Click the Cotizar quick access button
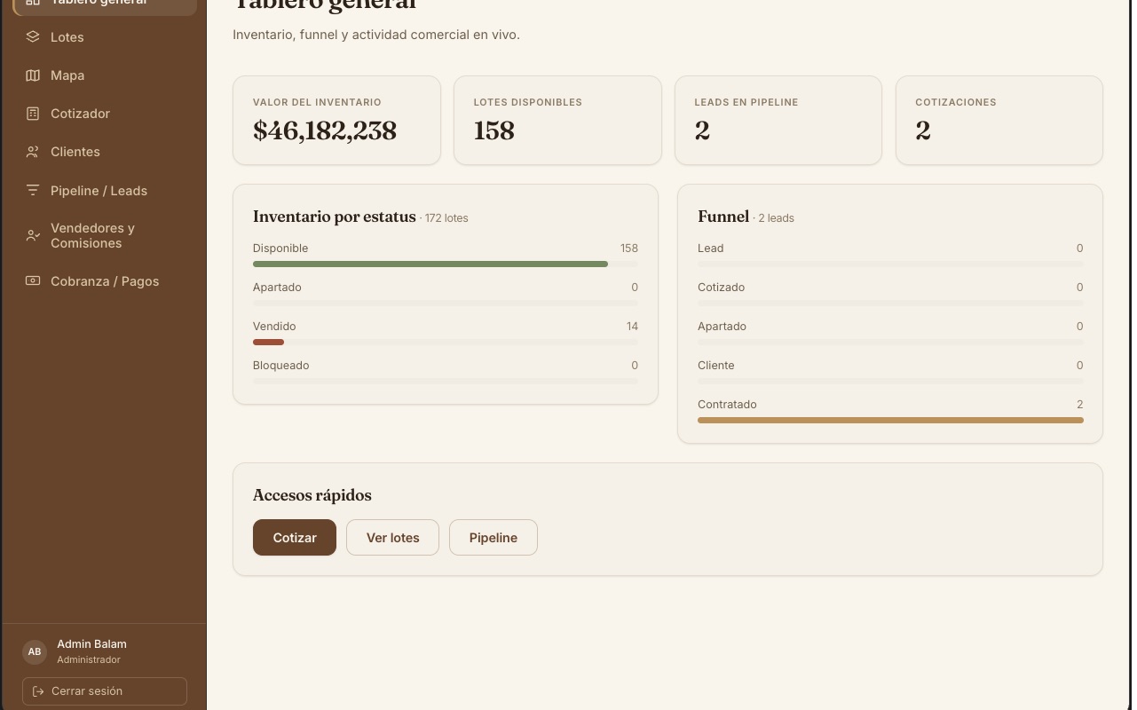 (295, 538)
